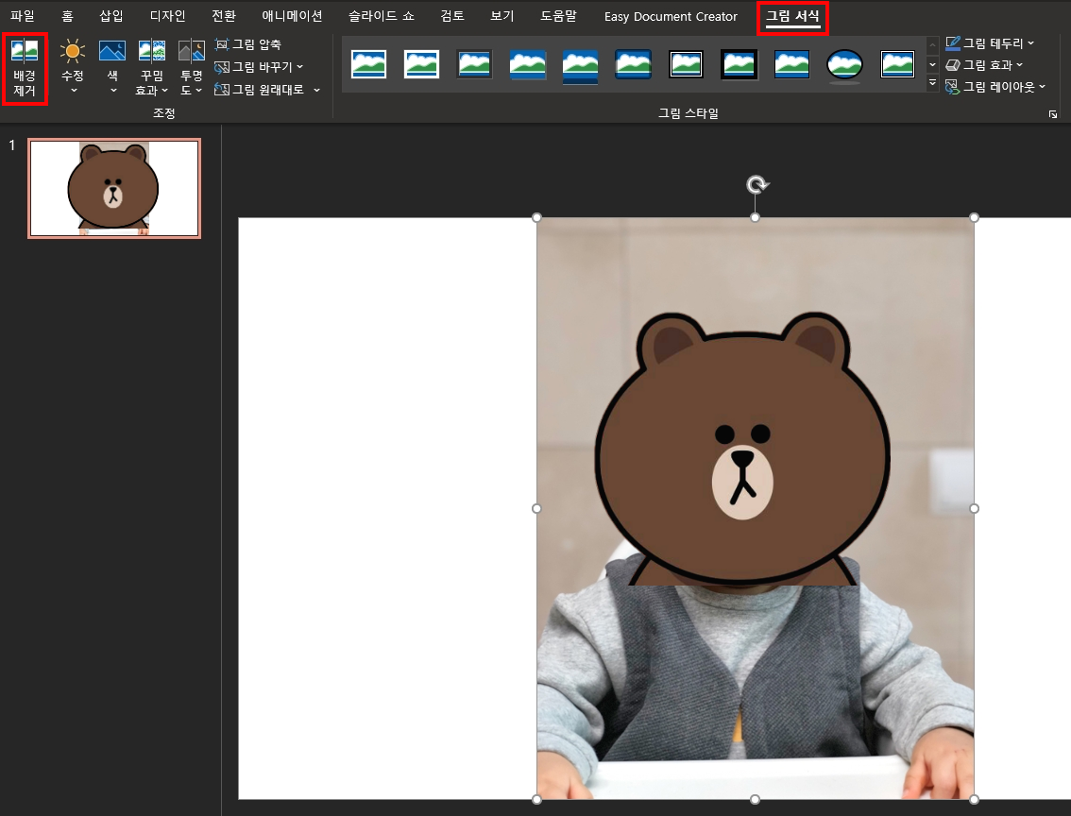Apply the second picture style with white frame
Viewport: 1071px width, 816px height.
pyautogui.click(x=421, y=65)
